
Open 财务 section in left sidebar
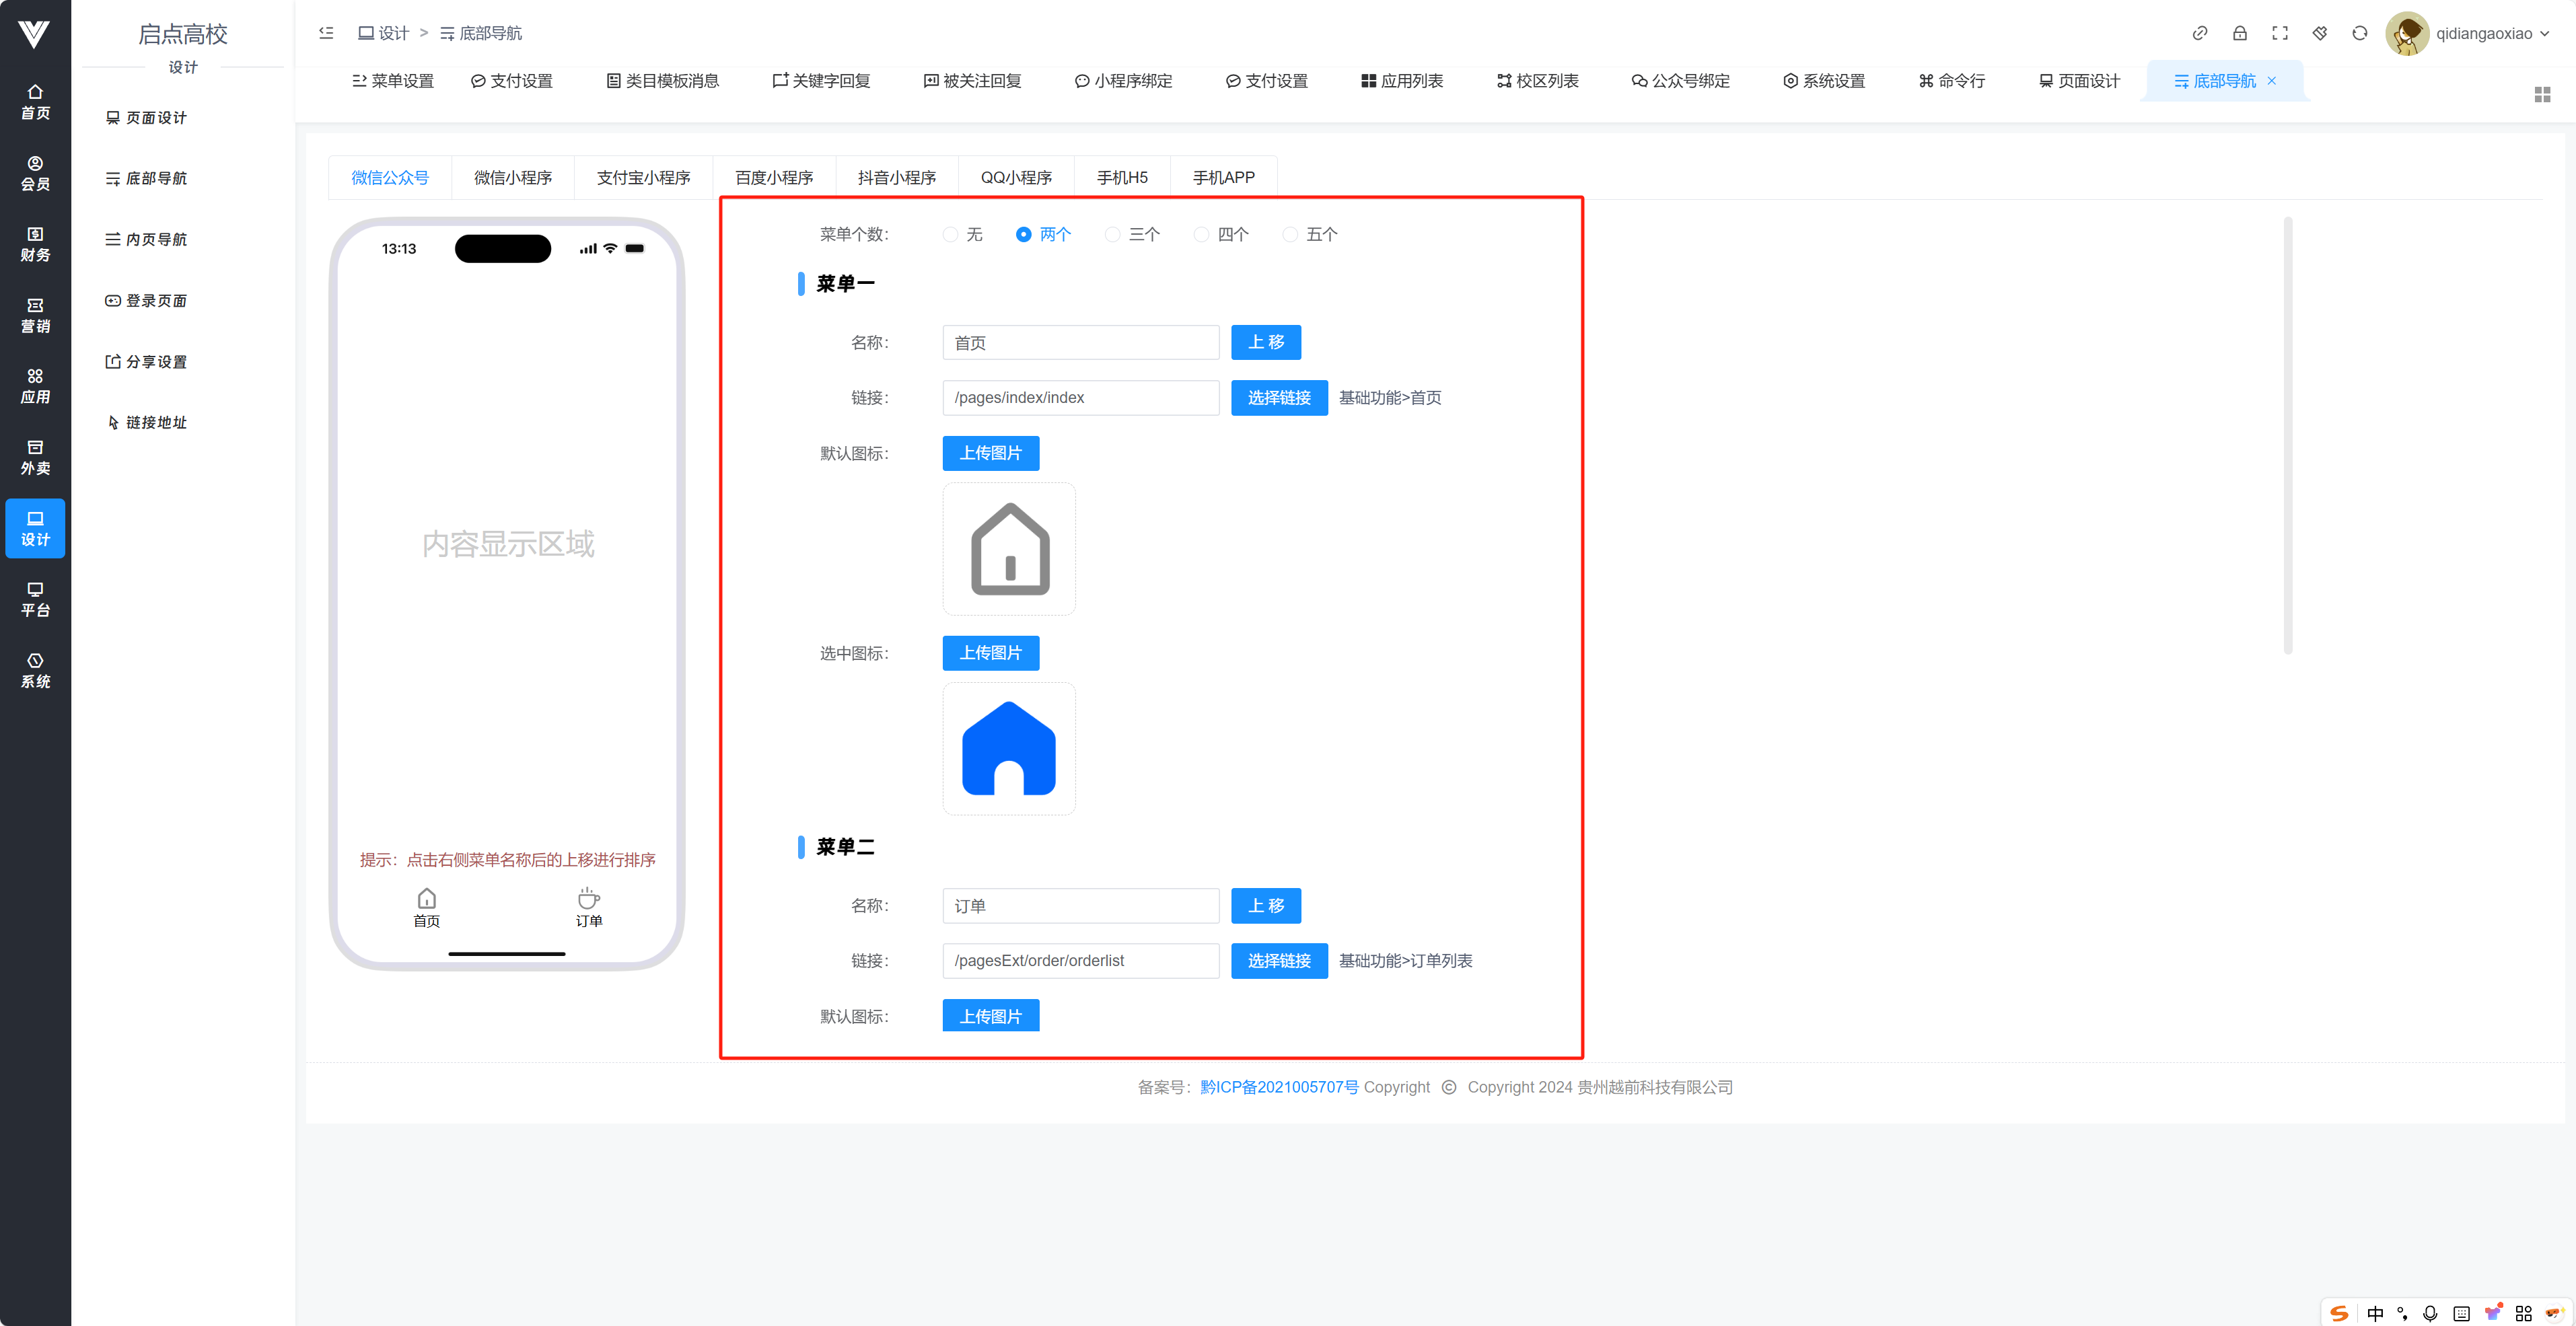[35, 244]
